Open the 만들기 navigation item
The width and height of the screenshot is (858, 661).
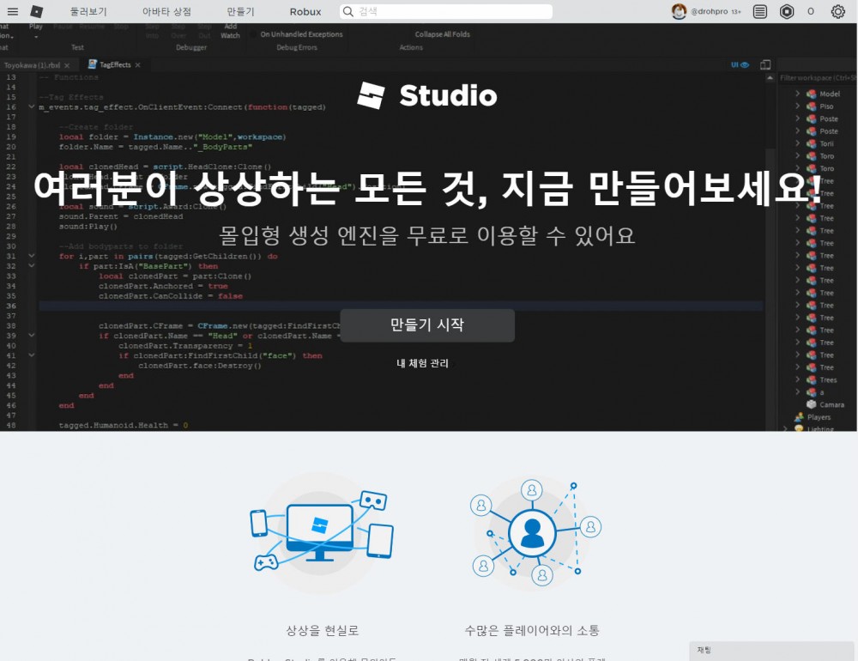click(241, 11)
